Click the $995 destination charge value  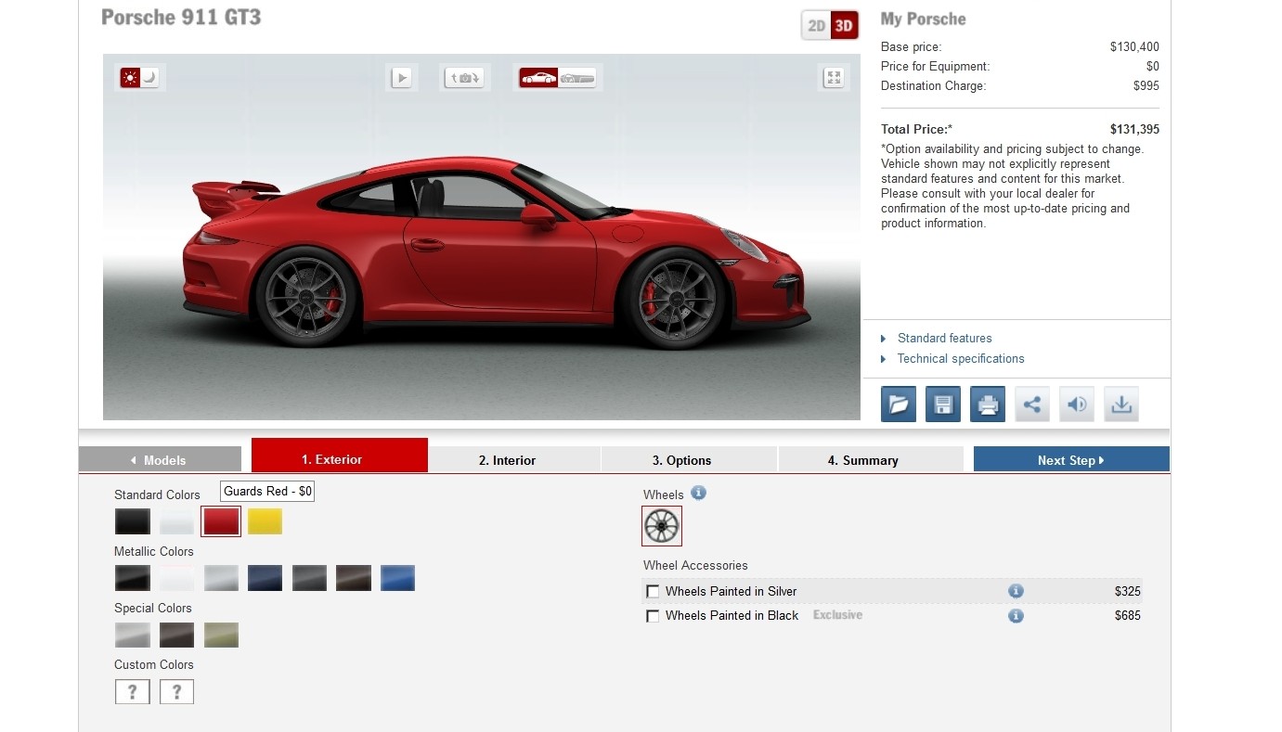coord(1146,86)
